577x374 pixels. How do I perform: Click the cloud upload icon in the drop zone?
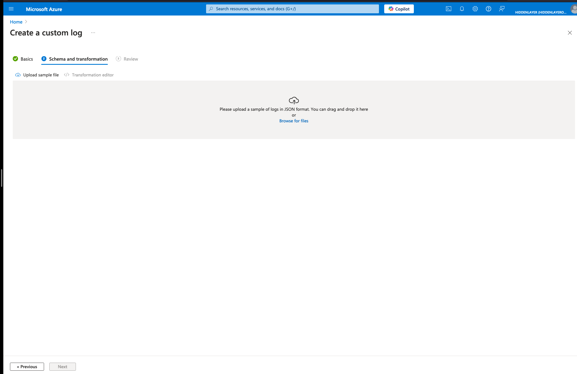(294, 100)
